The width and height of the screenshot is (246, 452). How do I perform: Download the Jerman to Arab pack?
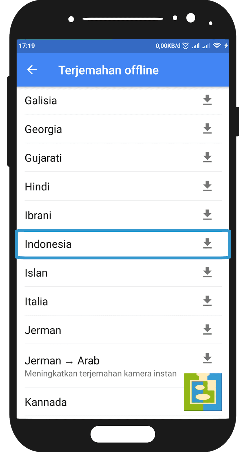(207, 358)
